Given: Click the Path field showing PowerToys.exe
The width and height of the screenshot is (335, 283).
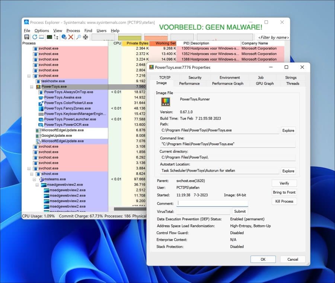Looking at the screenshot, I should [x=220, y=130].
